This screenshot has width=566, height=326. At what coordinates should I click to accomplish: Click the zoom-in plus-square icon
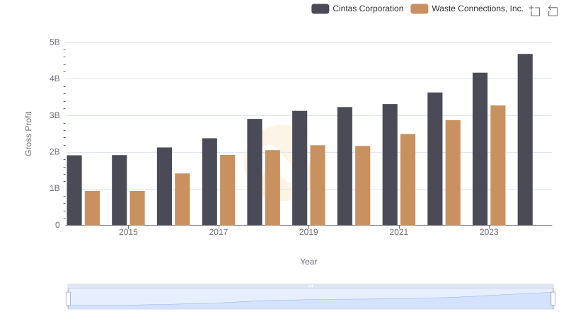click(x=535, y=11)
